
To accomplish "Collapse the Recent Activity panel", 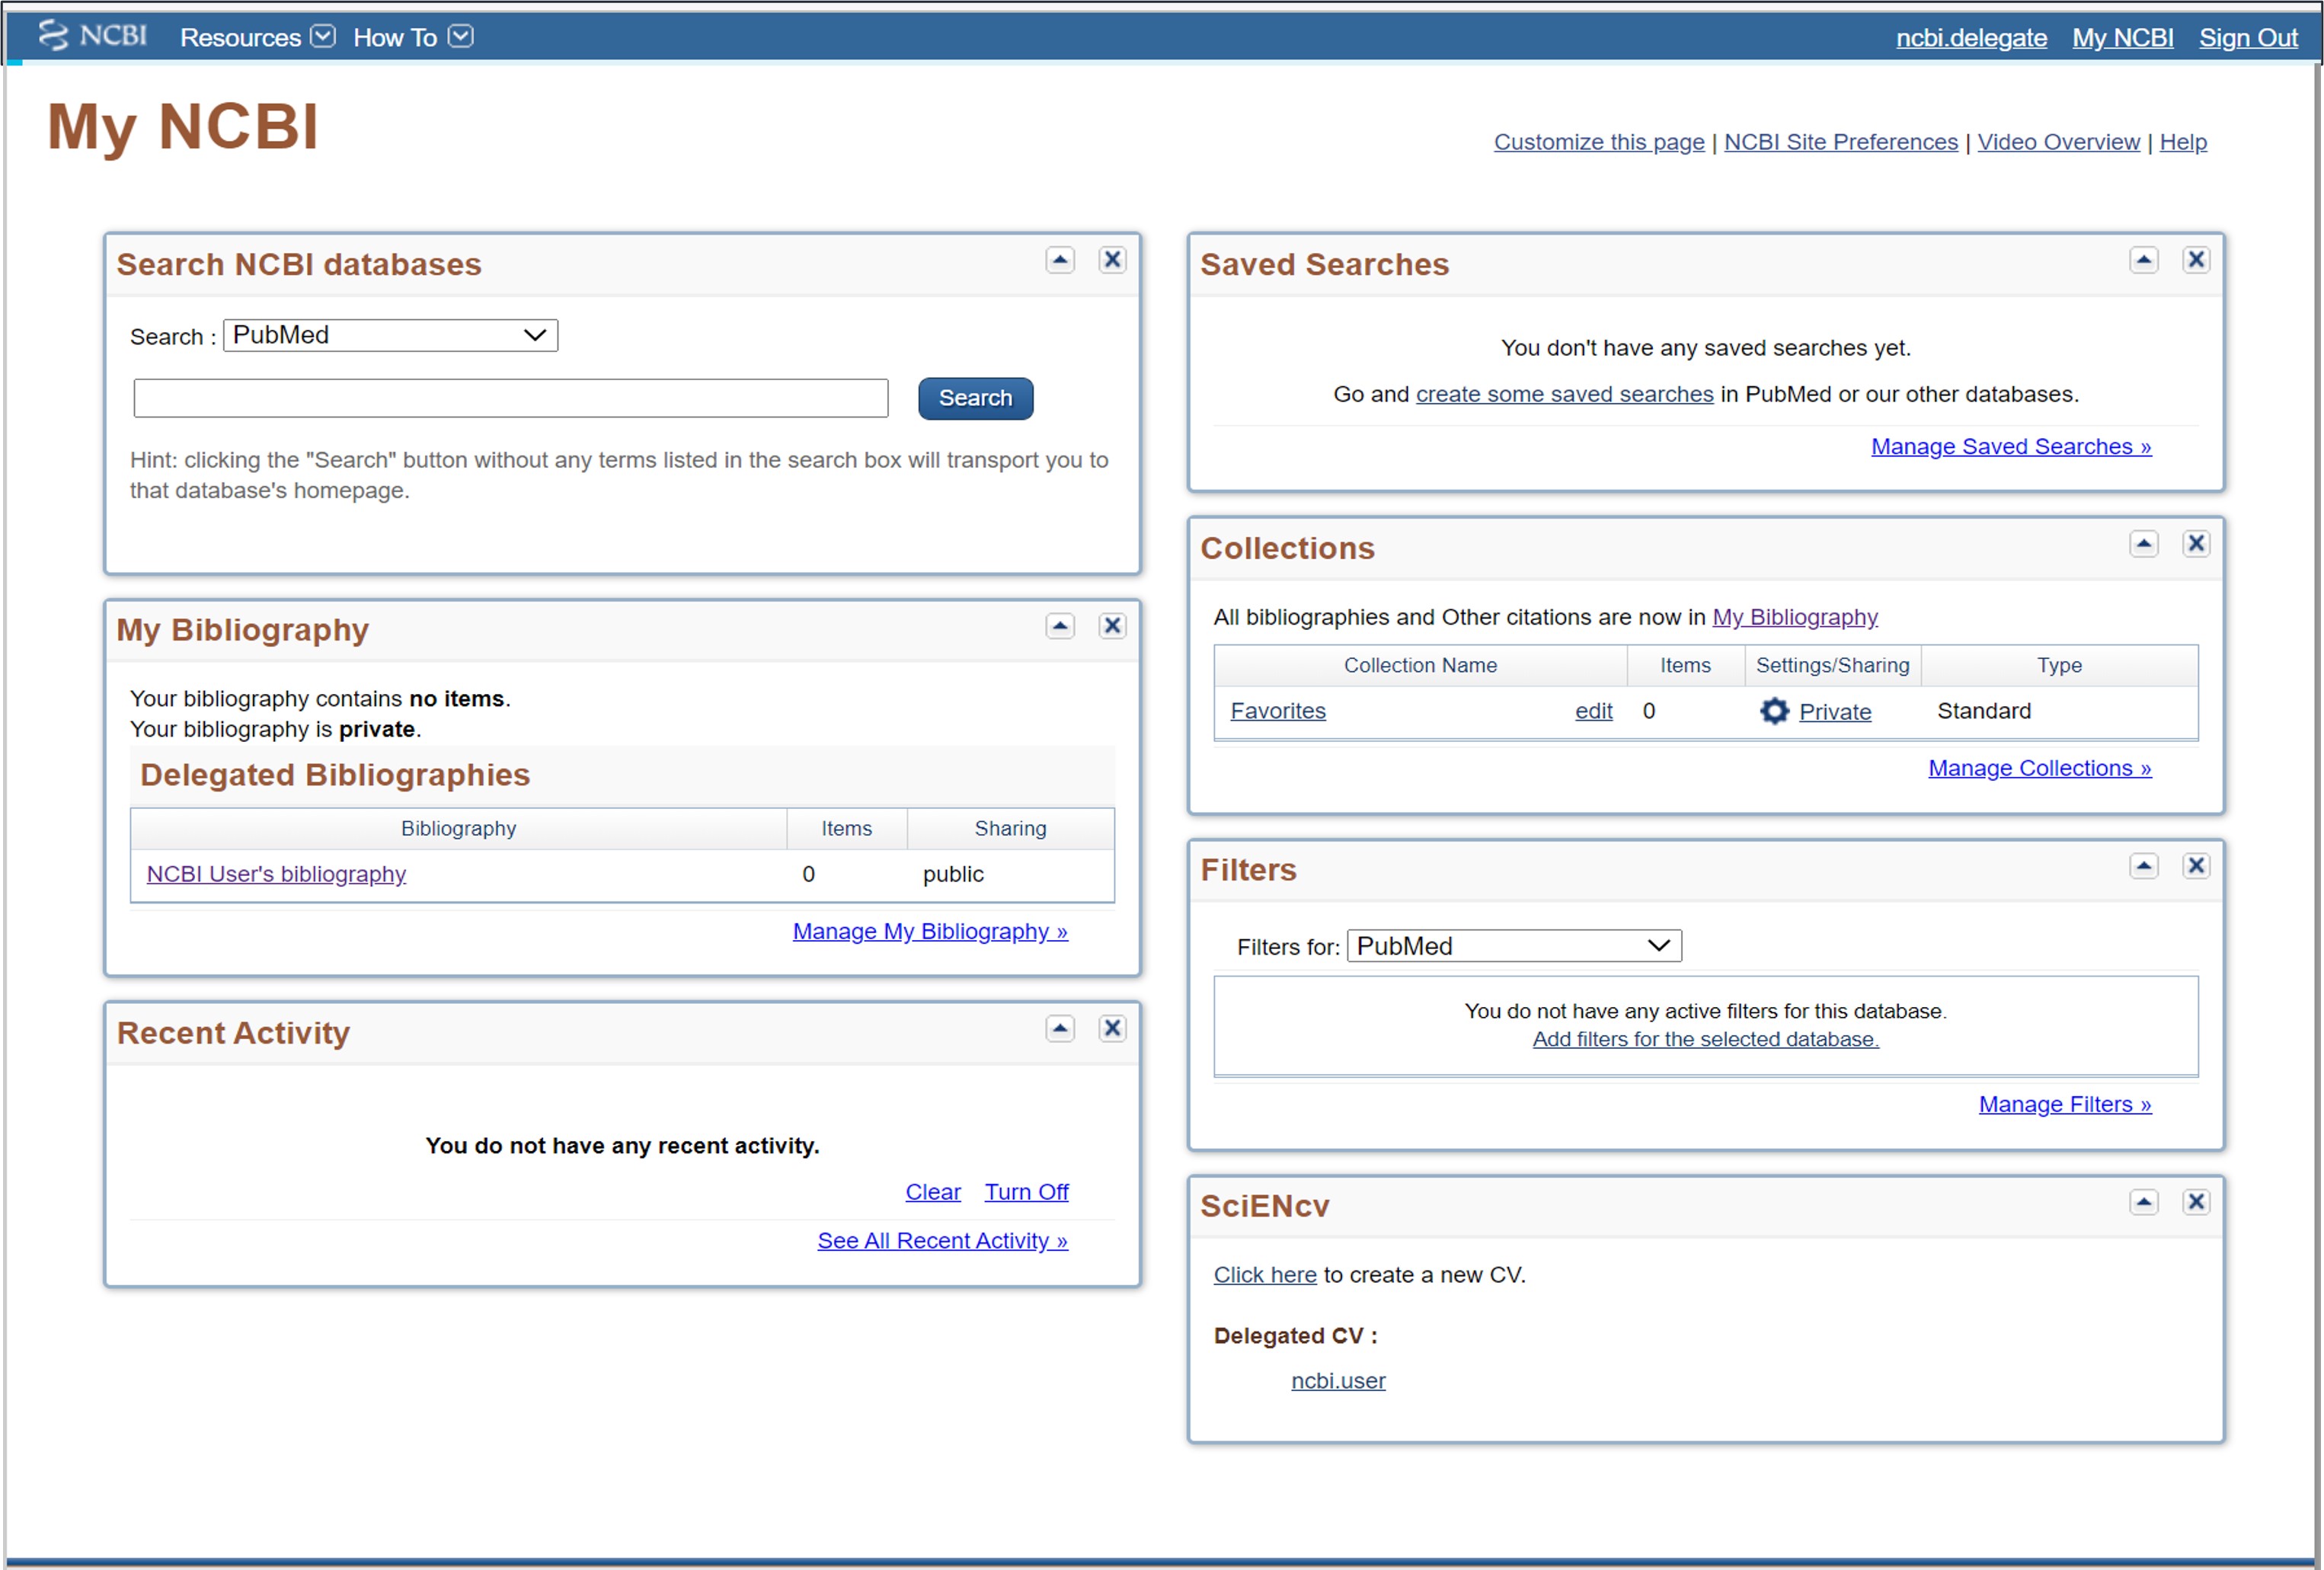I will [x=1060, y=1029].
